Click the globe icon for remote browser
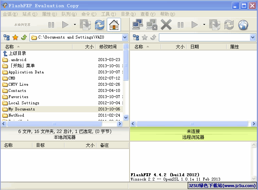This screenshot has height=190, width=258. click(x=243, y=25)
